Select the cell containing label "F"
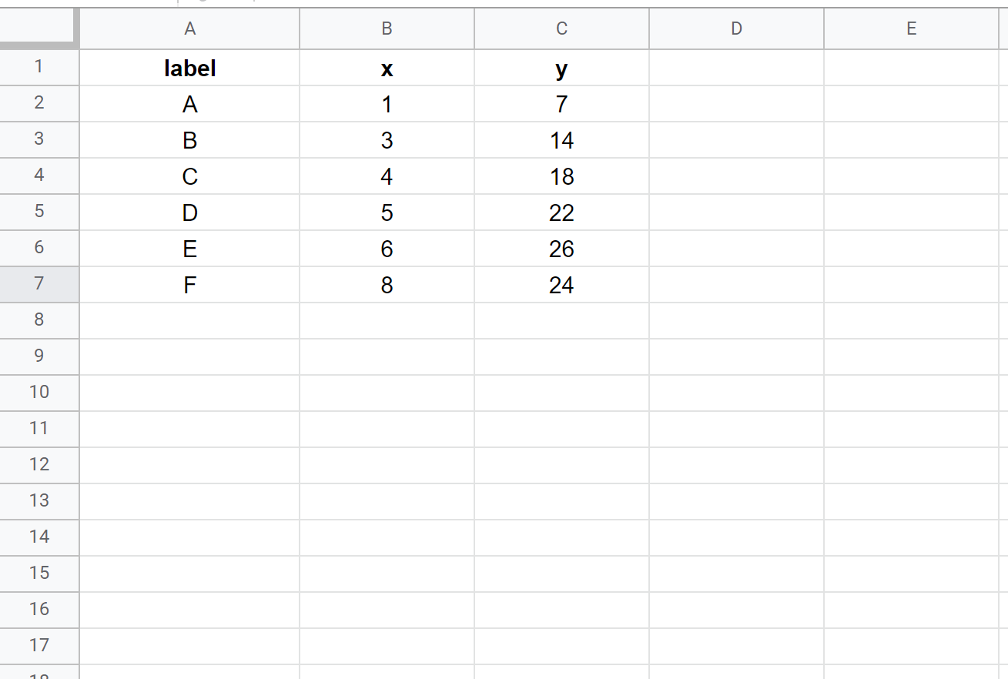The height and width of the screenshot is (679, 1008). pos(189,285)
